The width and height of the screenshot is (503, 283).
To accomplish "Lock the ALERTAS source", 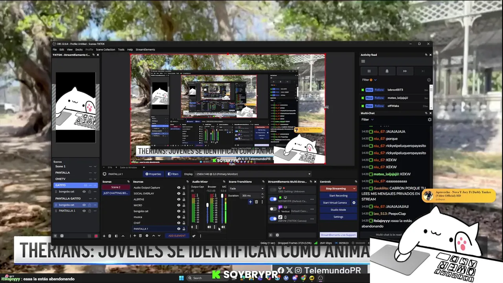I will [x=184, y=199].
